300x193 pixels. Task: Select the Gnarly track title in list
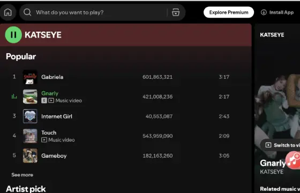(x=50, y=93)
